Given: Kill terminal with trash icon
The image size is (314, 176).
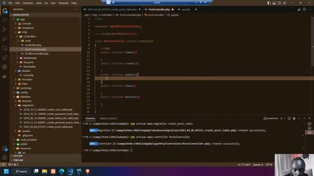Looking at the screenshot, I should pos(294,118).
